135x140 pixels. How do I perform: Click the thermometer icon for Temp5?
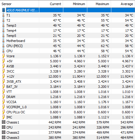pyautogui.click(x=3, y=36)
